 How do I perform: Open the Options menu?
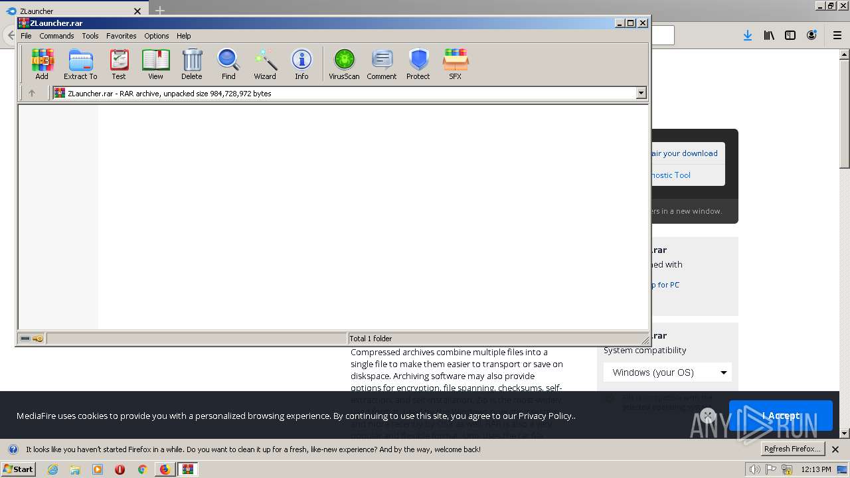click(x=157, y=36)
